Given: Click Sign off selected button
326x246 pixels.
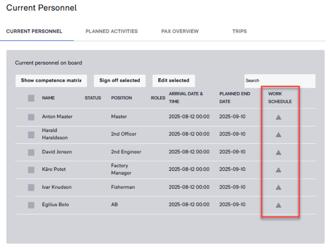Looking at the screenshot, I should [x=119, y=81].
